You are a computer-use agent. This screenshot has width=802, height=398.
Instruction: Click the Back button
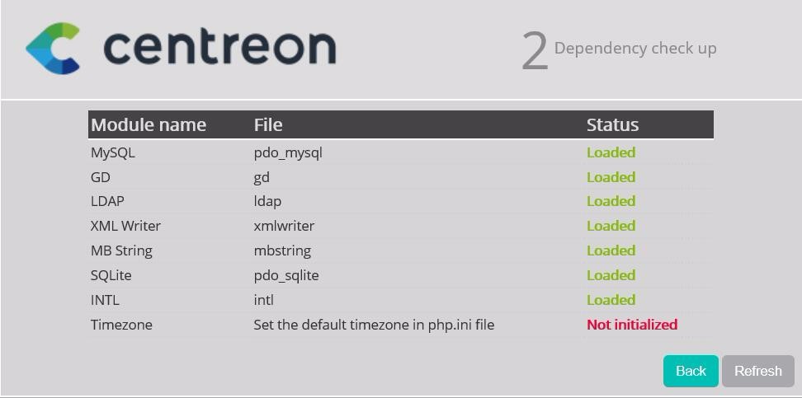coord(691,371)
